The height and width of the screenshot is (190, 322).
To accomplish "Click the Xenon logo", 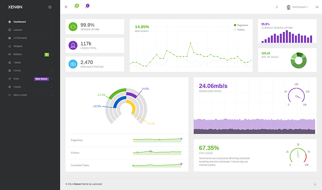I will [15, 7].
